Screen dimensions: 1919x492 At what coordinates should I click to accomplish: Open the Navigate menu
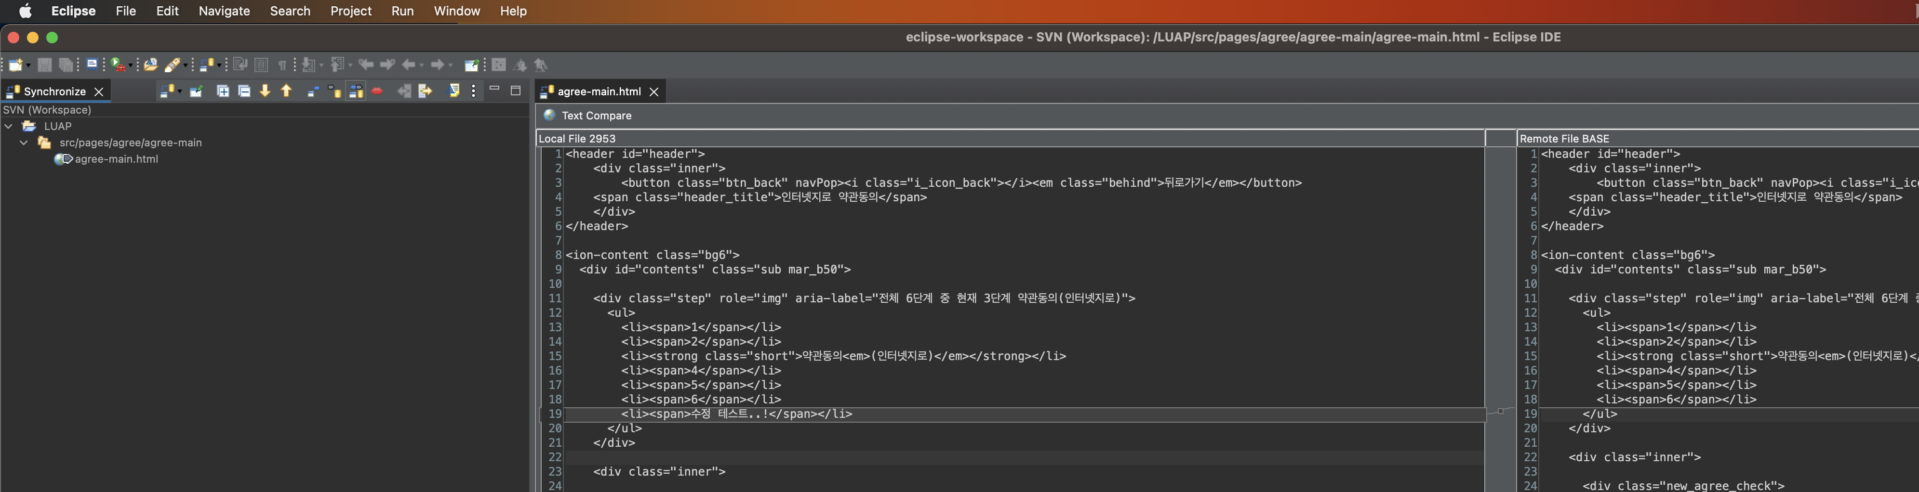(x=224, y=11)
